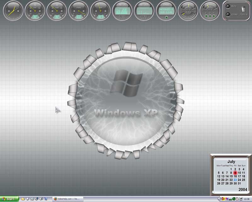Click the F drive indicator light

206,16
